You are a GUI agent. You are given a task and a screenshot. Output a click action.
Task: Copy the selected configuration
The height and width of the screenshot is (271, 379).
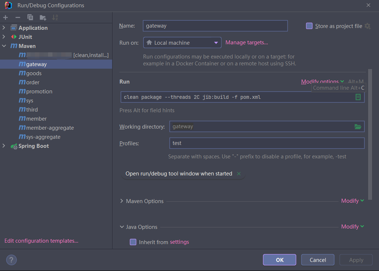click(30, 17)
